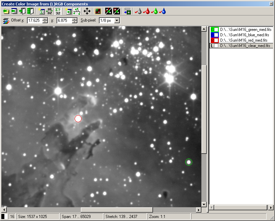The height and width of the screenshot is (221, 275).
Task: Click the image vertical scrollbar down arrow
Action: (x=203, y=204)
